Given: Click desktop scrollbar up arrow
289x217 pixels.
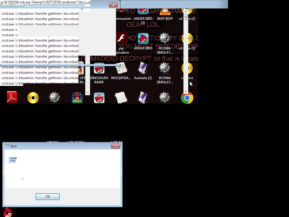Looking at the screenshot, I should [186, 11].
